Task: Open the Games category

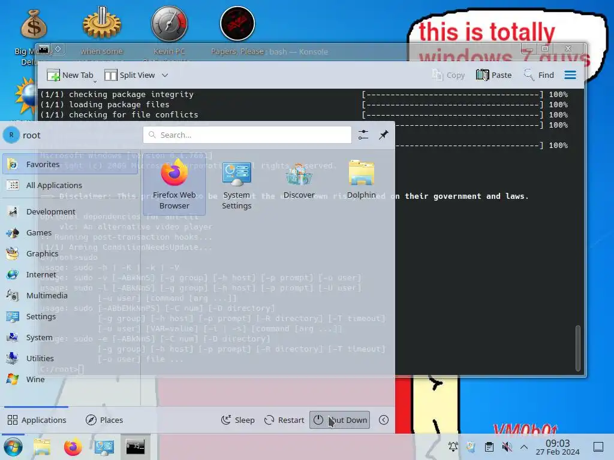Action: 71,233
